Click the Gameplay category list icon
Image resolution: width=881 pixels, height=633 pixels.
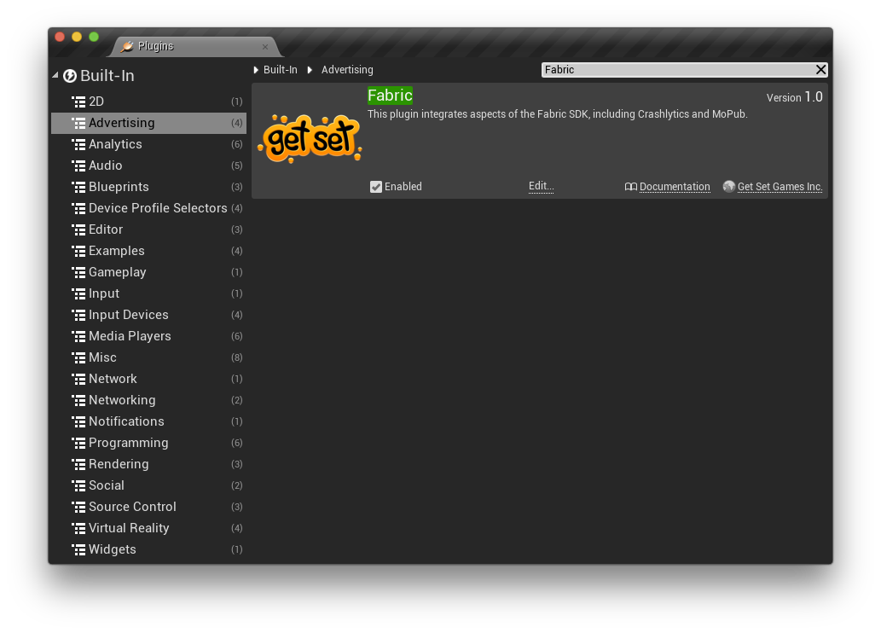coord(78,273)
